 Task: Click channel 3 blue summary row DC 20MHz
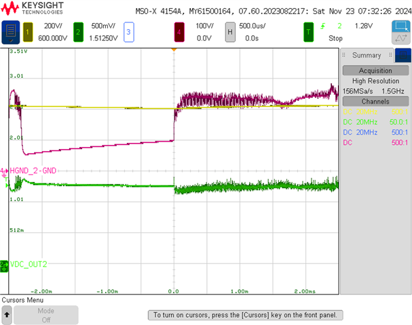[376, 132]
